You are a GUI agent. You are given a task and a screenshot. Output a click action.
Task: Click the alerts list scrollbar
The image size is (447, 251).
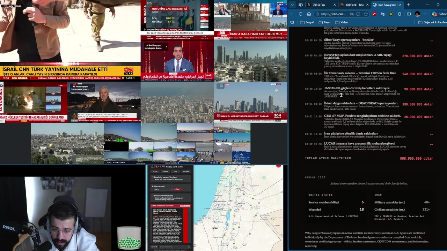tap(190, 211)
